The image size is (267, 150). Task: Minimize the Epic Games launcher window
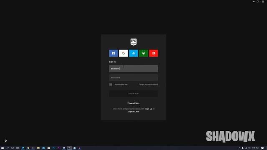pos(254,2)
